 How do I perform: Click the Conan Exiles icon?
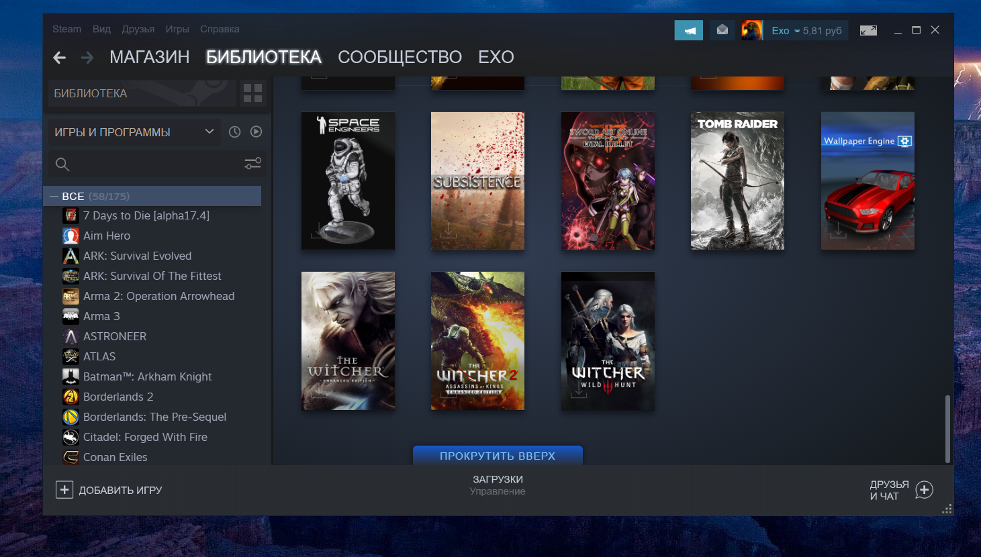pos(71,457)
